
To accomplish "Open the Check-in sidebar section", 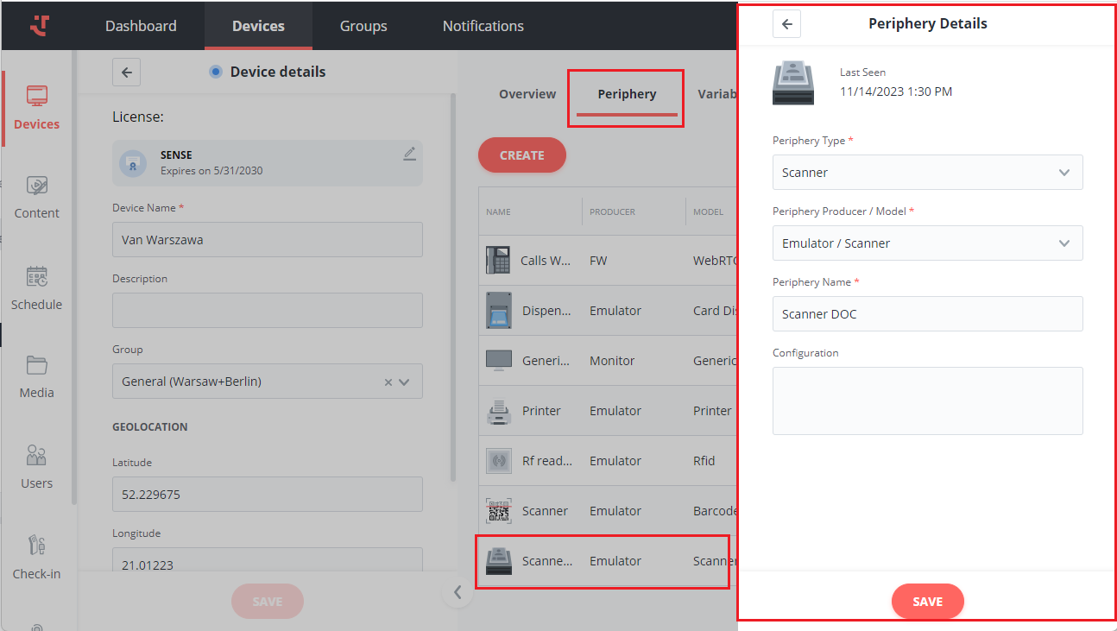I will (x=36, y=558).
